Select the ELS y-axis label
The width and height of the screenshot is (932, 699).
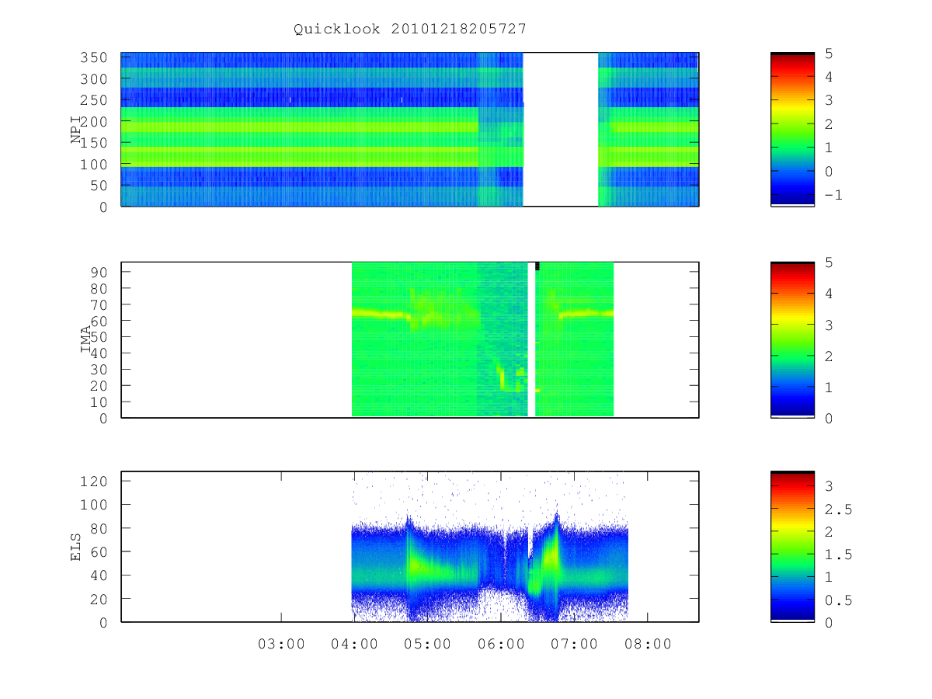click(76, 547)
